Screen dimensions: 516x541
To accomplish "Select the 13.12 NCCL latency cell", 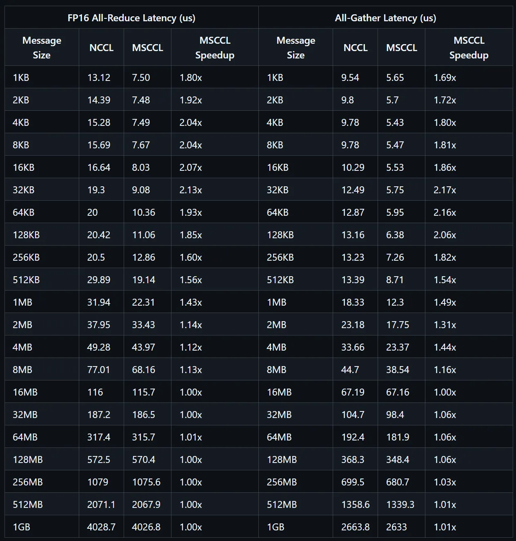I will tap(99, 78).
